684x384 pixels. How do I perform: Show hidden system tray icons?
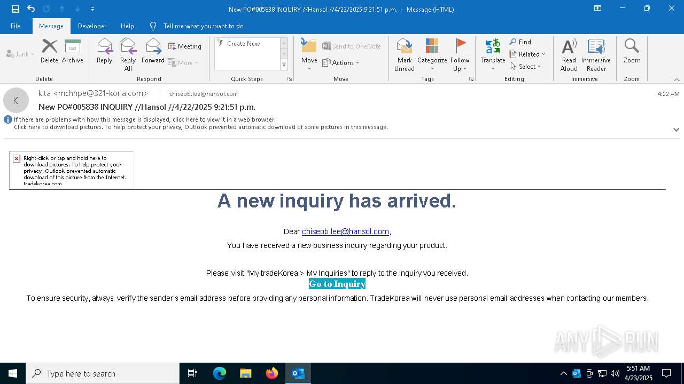click(563, 373)
